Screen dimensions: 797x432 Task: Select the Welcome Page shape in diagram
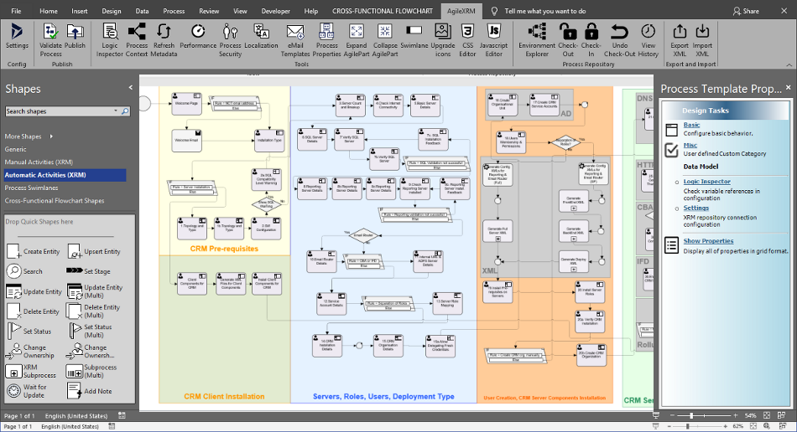pyautogui.click(x=186, y=103)
